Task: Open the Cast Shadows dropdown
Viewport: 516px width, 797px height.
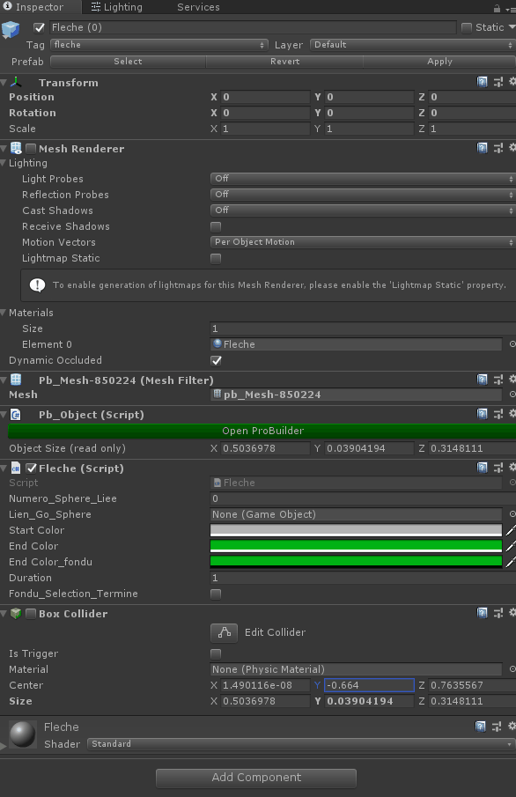Action: [x=361, y=210]
